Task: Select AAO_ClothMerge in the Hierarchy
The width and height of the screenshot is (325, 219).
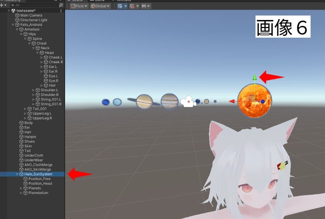Action: point(33,165)
